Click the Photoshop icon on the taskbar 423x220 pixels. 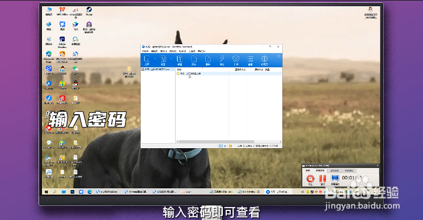point(73,192)
